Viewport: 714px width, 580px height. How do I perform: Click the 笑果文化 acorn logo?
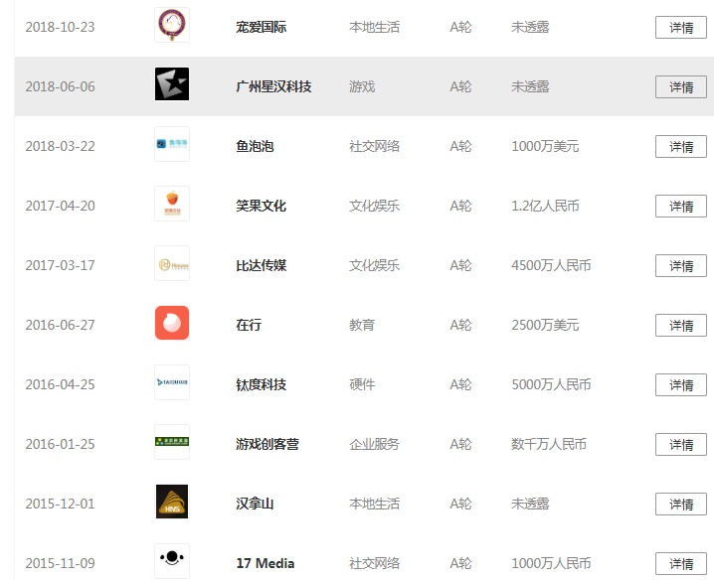(172, 204)
